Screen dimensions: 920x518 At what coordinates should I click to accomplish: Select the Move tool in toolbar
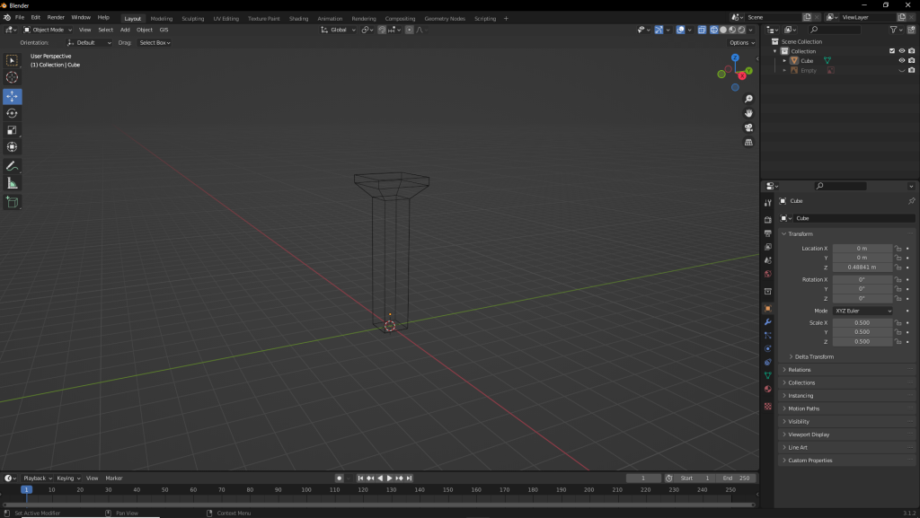(x=13, y=96)
